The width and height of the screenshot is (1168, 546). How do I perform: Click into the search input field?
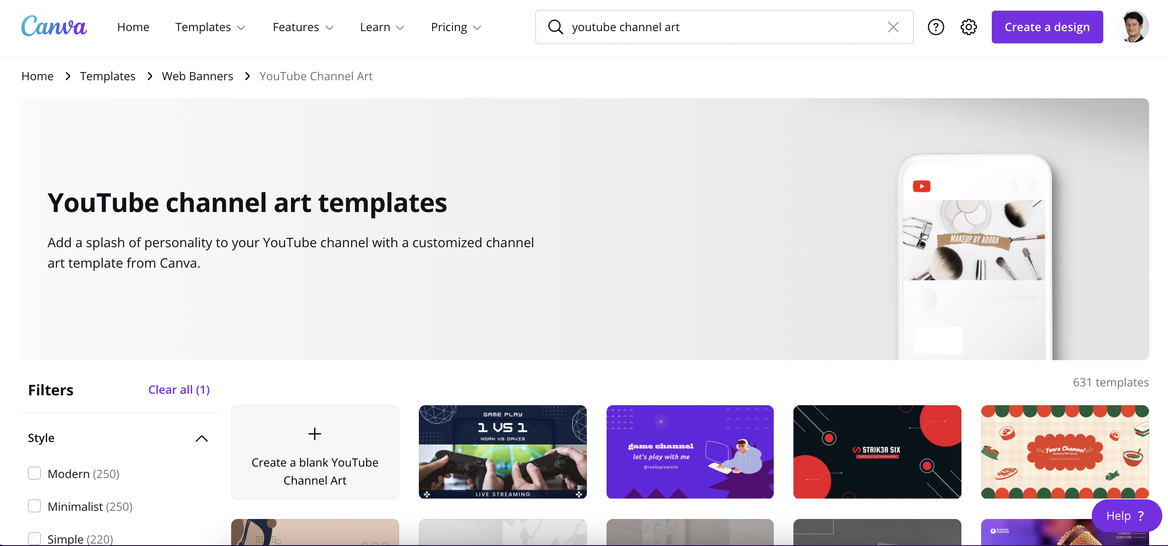click(x=725, y=27)
